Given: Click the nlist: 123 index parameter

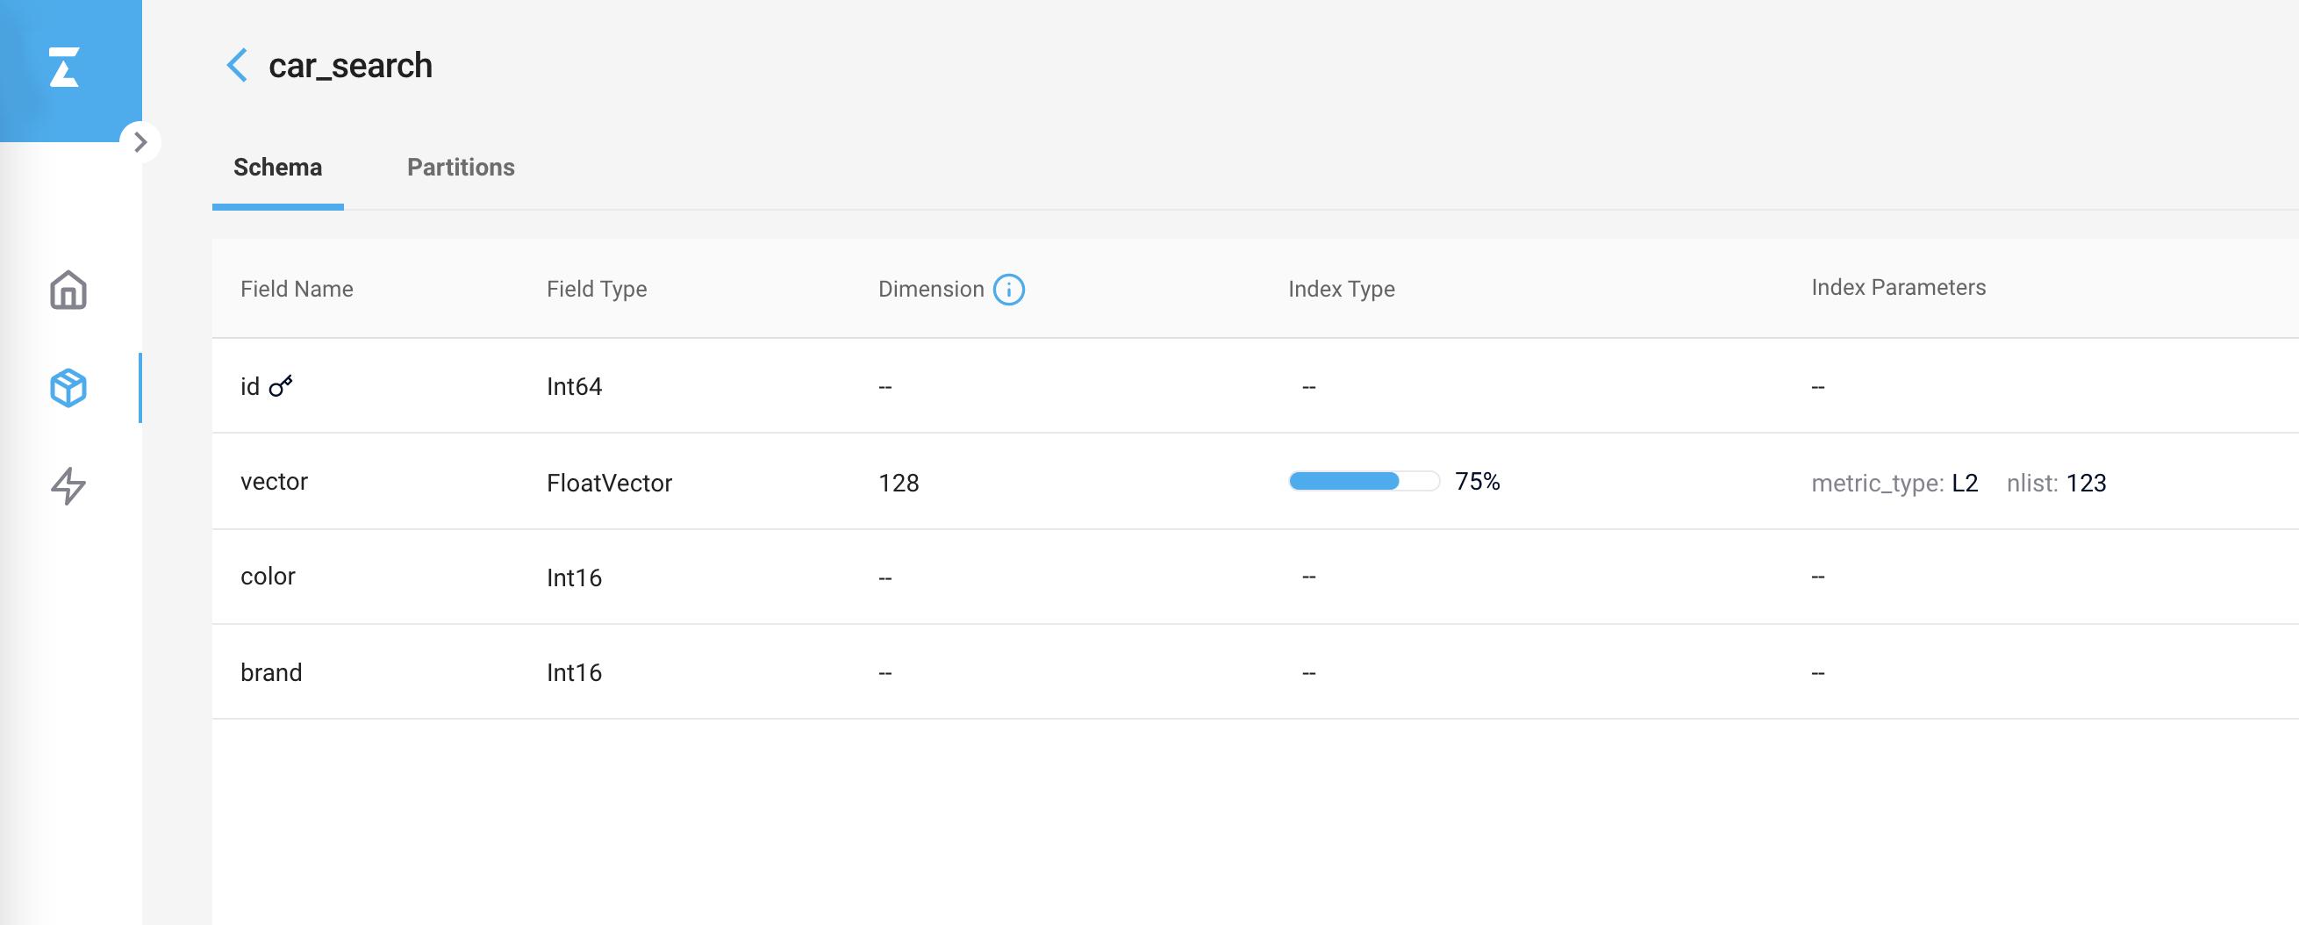Looking at the screenshot, I should pyautogui.click(x=2055, y=483).
